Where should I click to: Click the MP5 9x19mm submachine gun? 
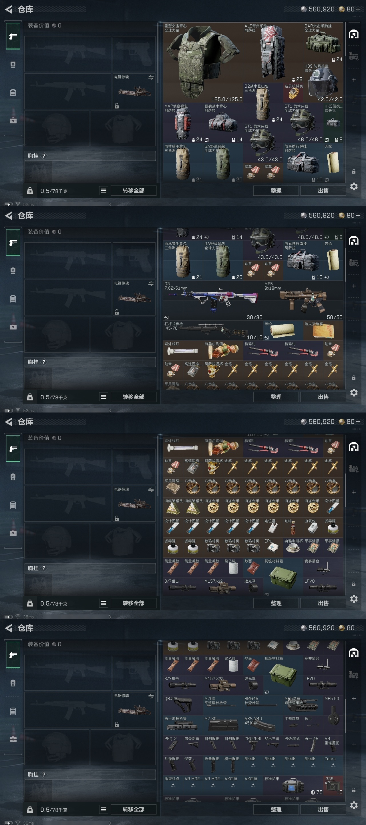click(303, 301)
